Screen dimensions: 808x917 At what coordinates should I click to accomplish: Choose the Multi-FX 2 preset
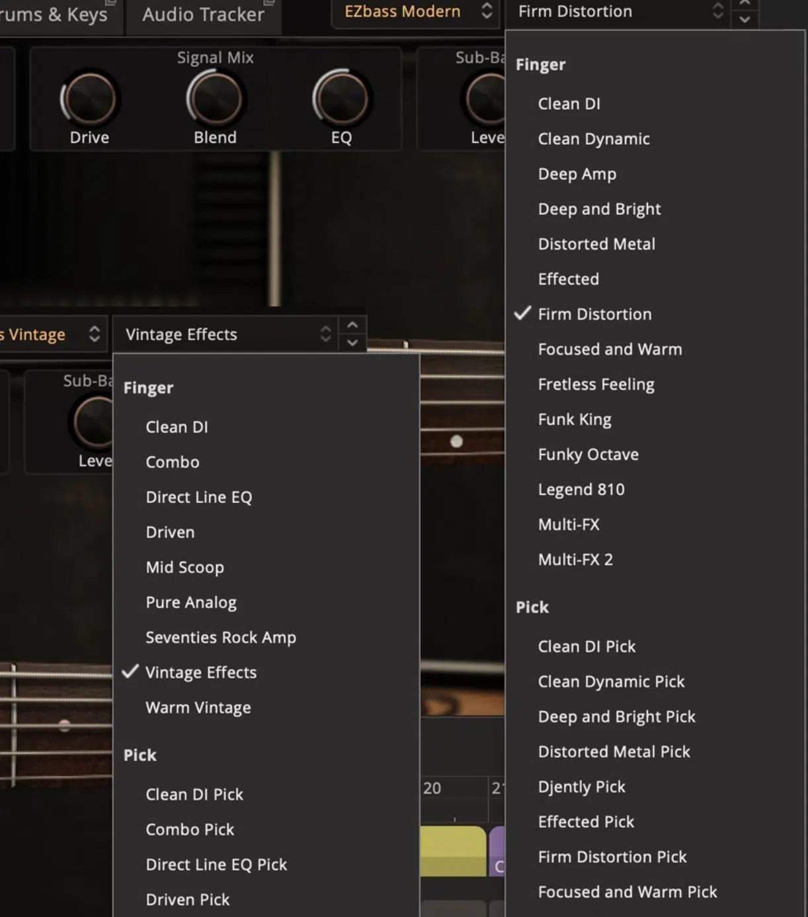point(655,560)
